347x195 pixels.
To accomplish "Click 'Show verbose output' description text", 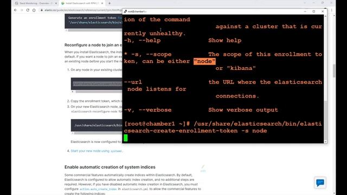I will [243, 110].
